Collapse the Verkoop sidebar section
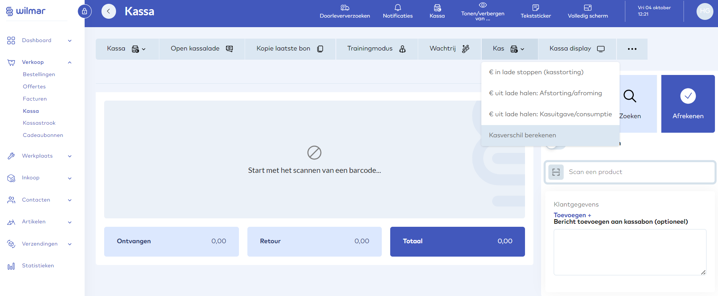This screenshot has height=296, width=718. tap(70, 62)
